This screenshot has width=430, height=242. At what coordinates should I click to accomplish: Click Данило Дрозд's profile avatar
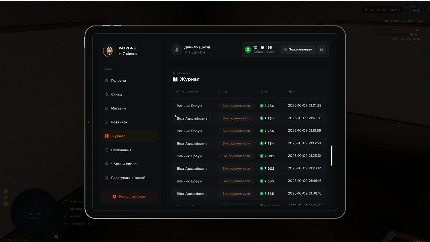click(x=177, y=50)
